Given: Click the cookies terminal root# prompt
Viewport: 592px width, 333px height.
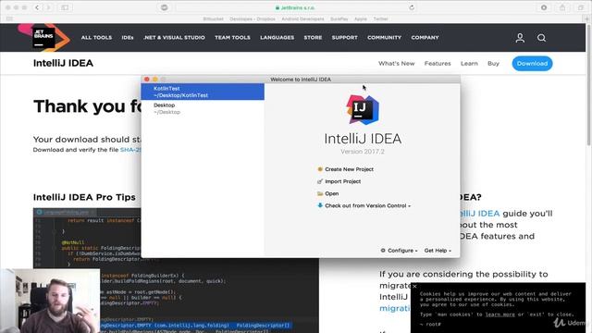Looking at the screenshot, I should pyautogui.click(x=430, y=324).
